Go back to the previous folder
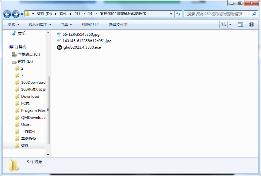Screen dimensions: 261x176 pyautogui.click(x=7, y=14)
